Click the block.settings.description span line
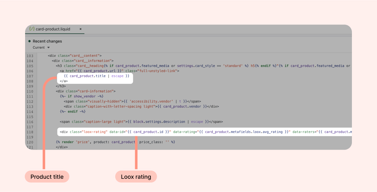Viewport: 377px width, 192px height. click(141, 122)
